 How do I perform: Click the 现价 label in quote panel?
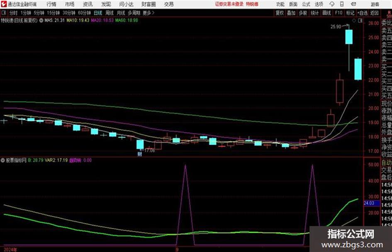(387, 103)
